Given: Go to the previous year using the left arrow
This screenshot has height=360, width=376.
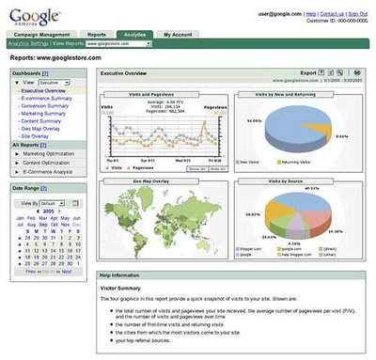Looking at the screenshot, I should (39, 211).
